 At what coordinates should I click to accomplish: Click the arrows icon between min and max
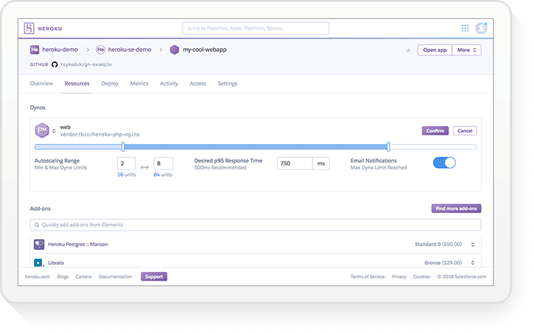pyautogui.click(x=144, y=167)
